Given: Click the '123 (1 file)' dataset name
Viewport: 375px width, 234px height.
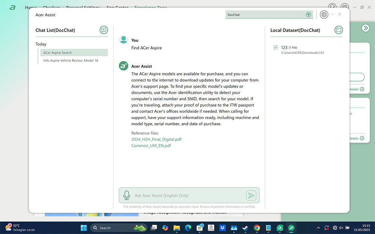Looking at the screenshot, I should click(x=289, y=47).
